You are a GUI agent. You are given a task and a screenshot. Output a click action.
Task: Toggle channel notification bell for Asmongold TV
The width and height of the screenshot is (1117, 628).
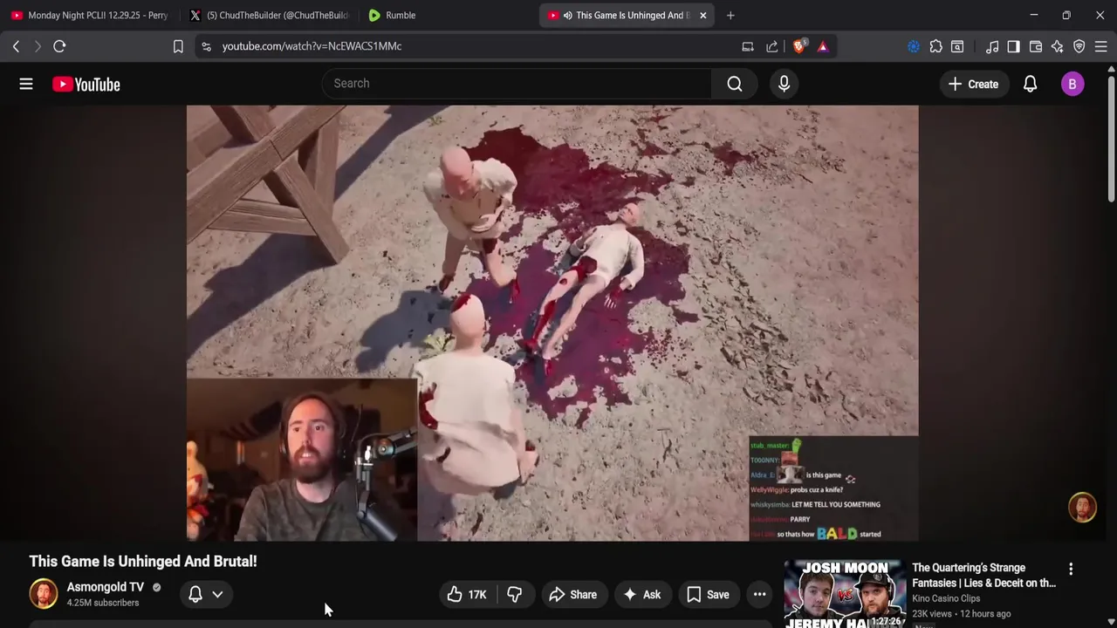(195, 594)
